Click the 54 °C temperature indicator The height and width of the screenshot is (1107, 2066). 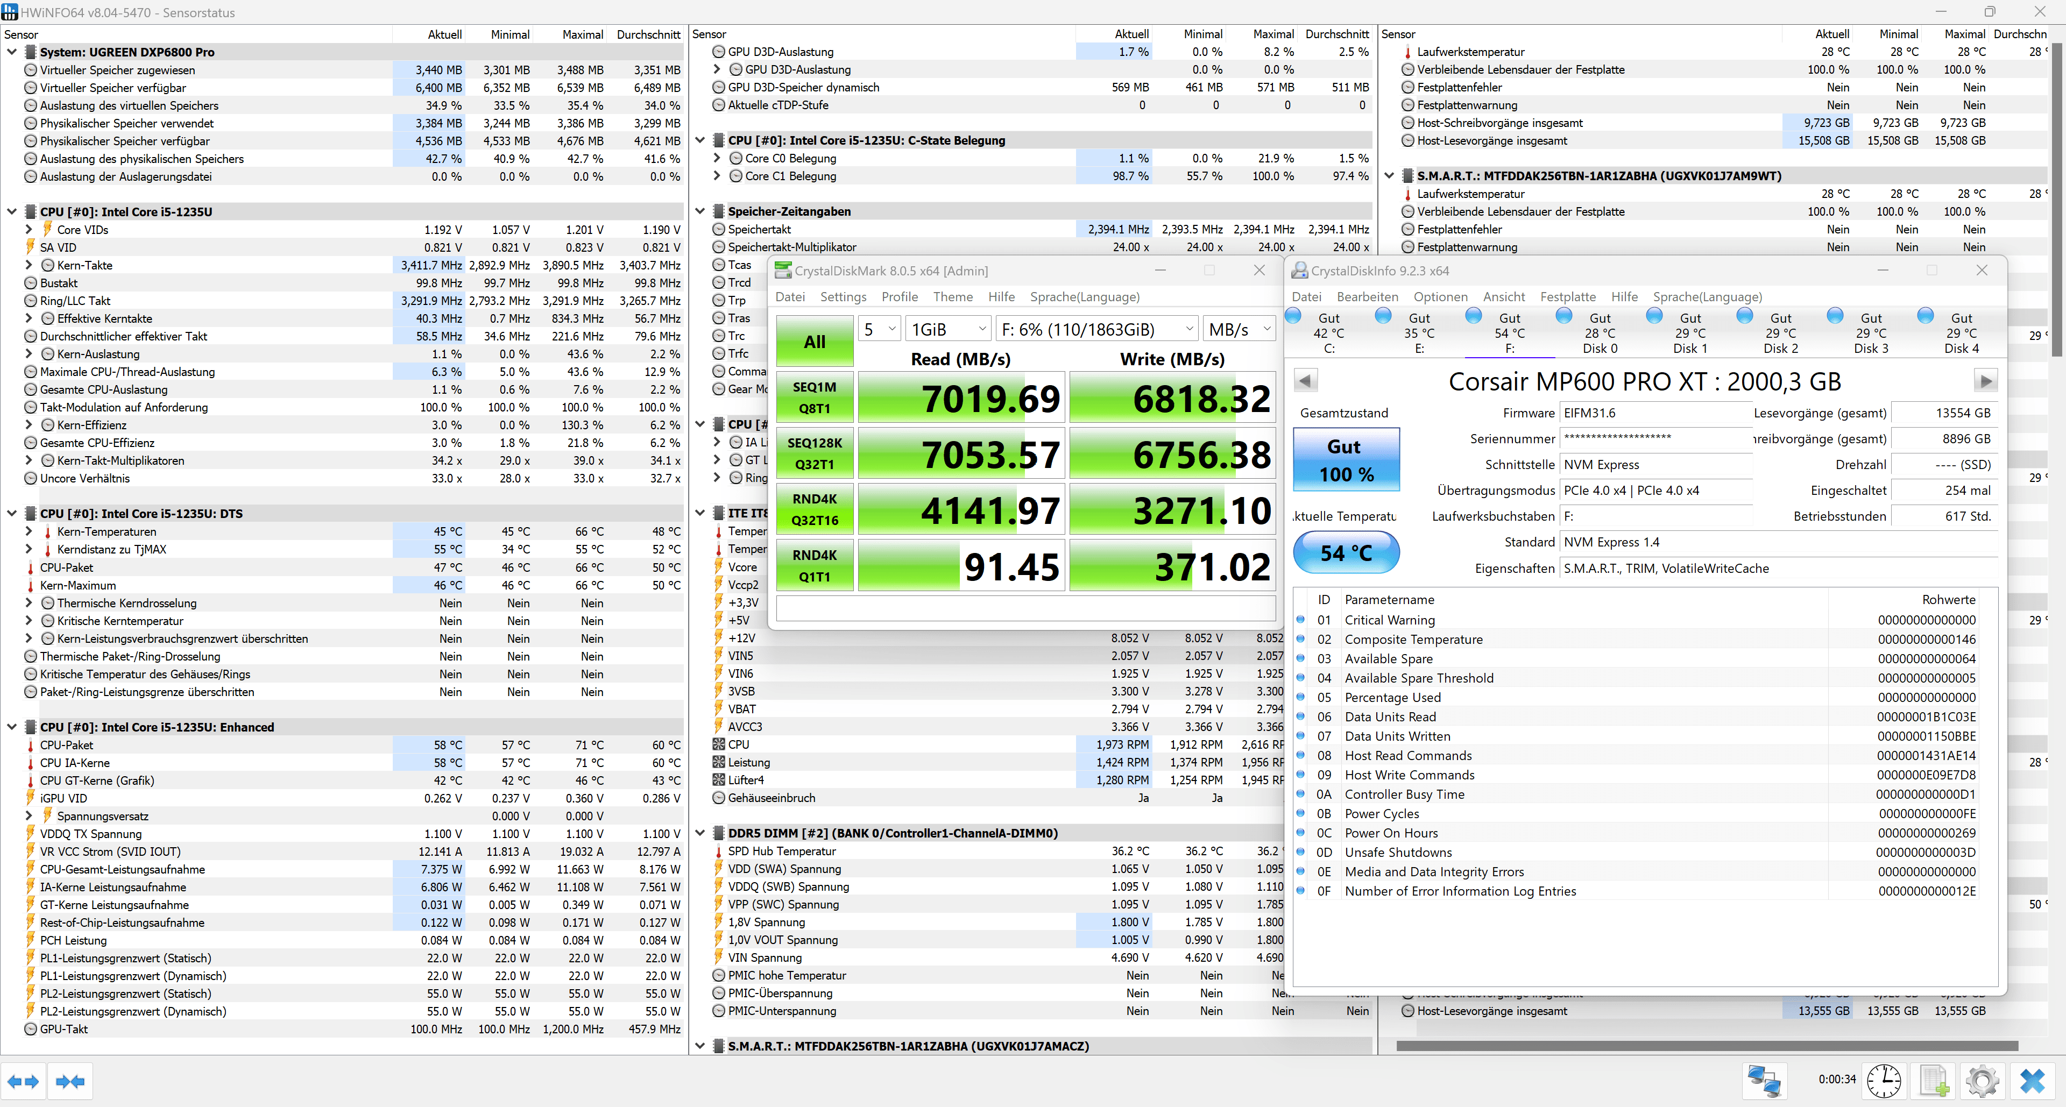click(1346, 553)
